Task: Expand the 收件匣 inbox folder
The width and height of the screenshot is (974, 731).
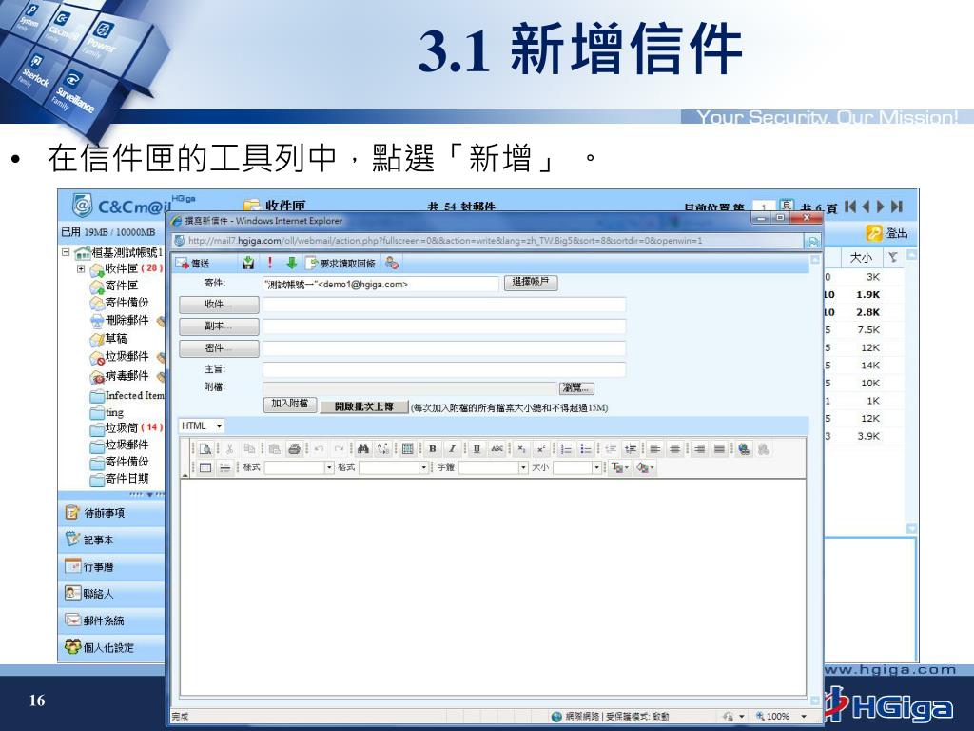Action: (x=81, y=268)
